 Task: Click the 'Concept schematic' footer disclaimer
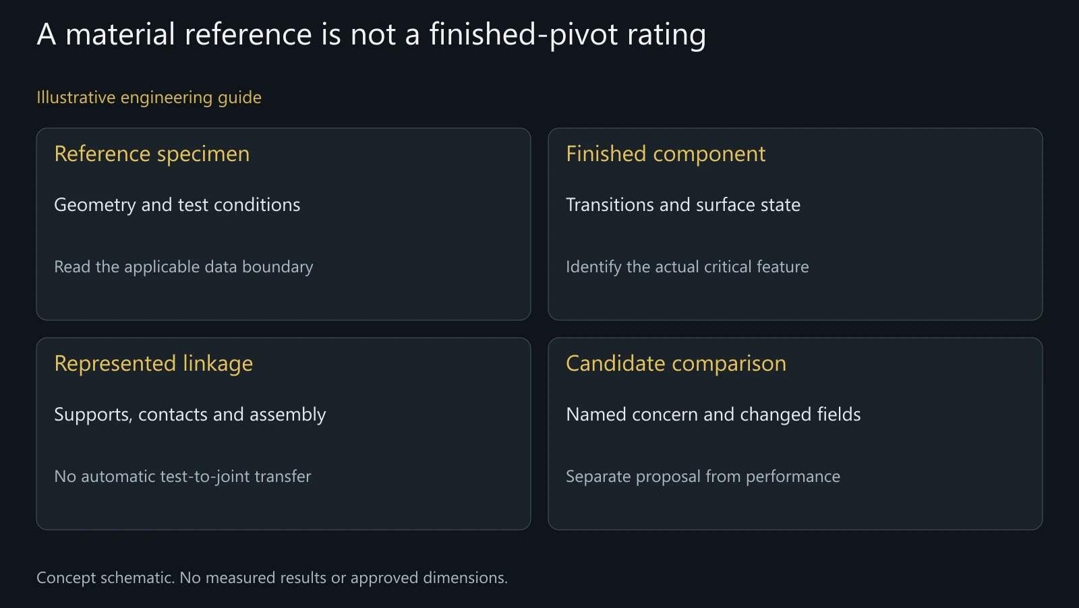point(272,578)
